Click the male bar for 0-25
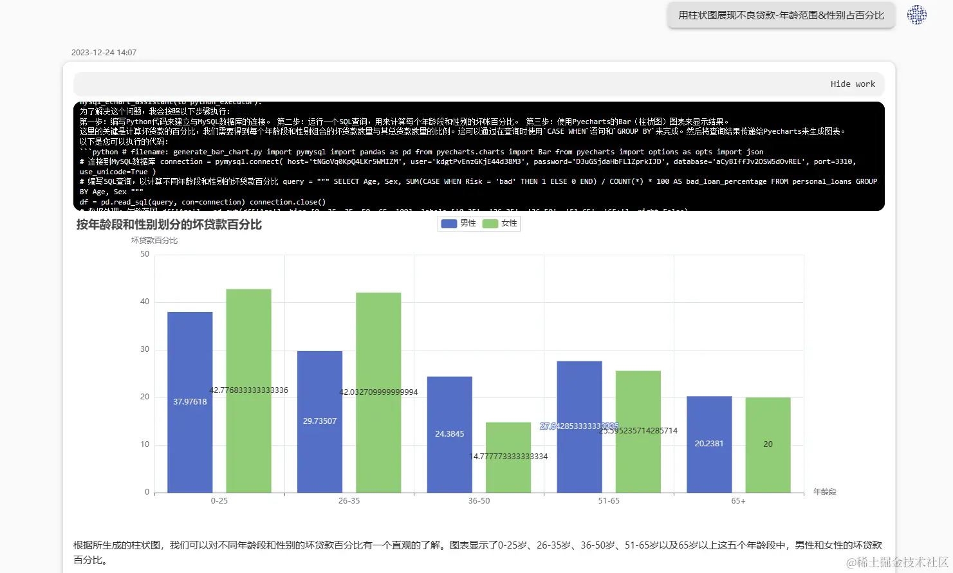 190,403
